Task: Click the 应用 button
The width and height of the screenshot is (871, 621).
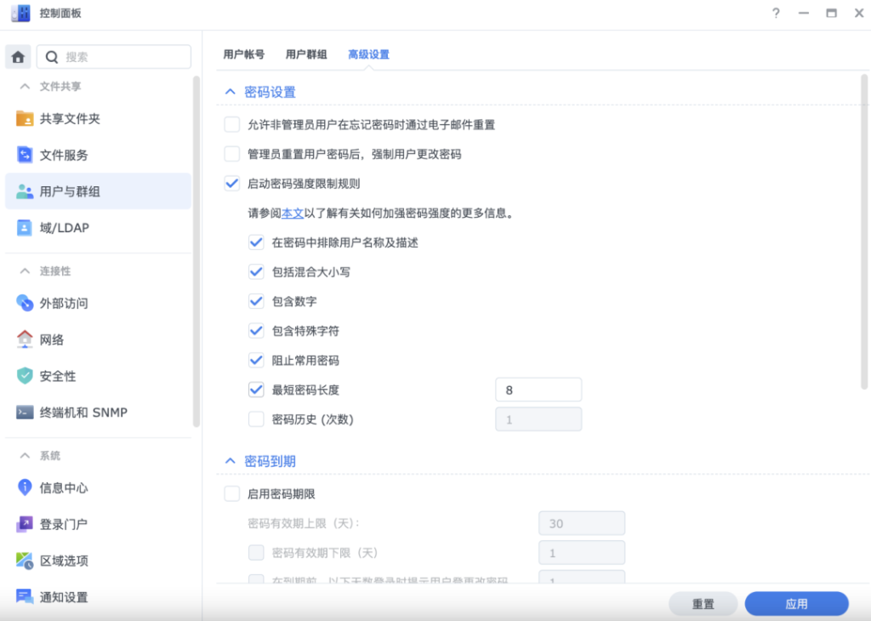Action: pyautogui.click(x=796, y=604)
